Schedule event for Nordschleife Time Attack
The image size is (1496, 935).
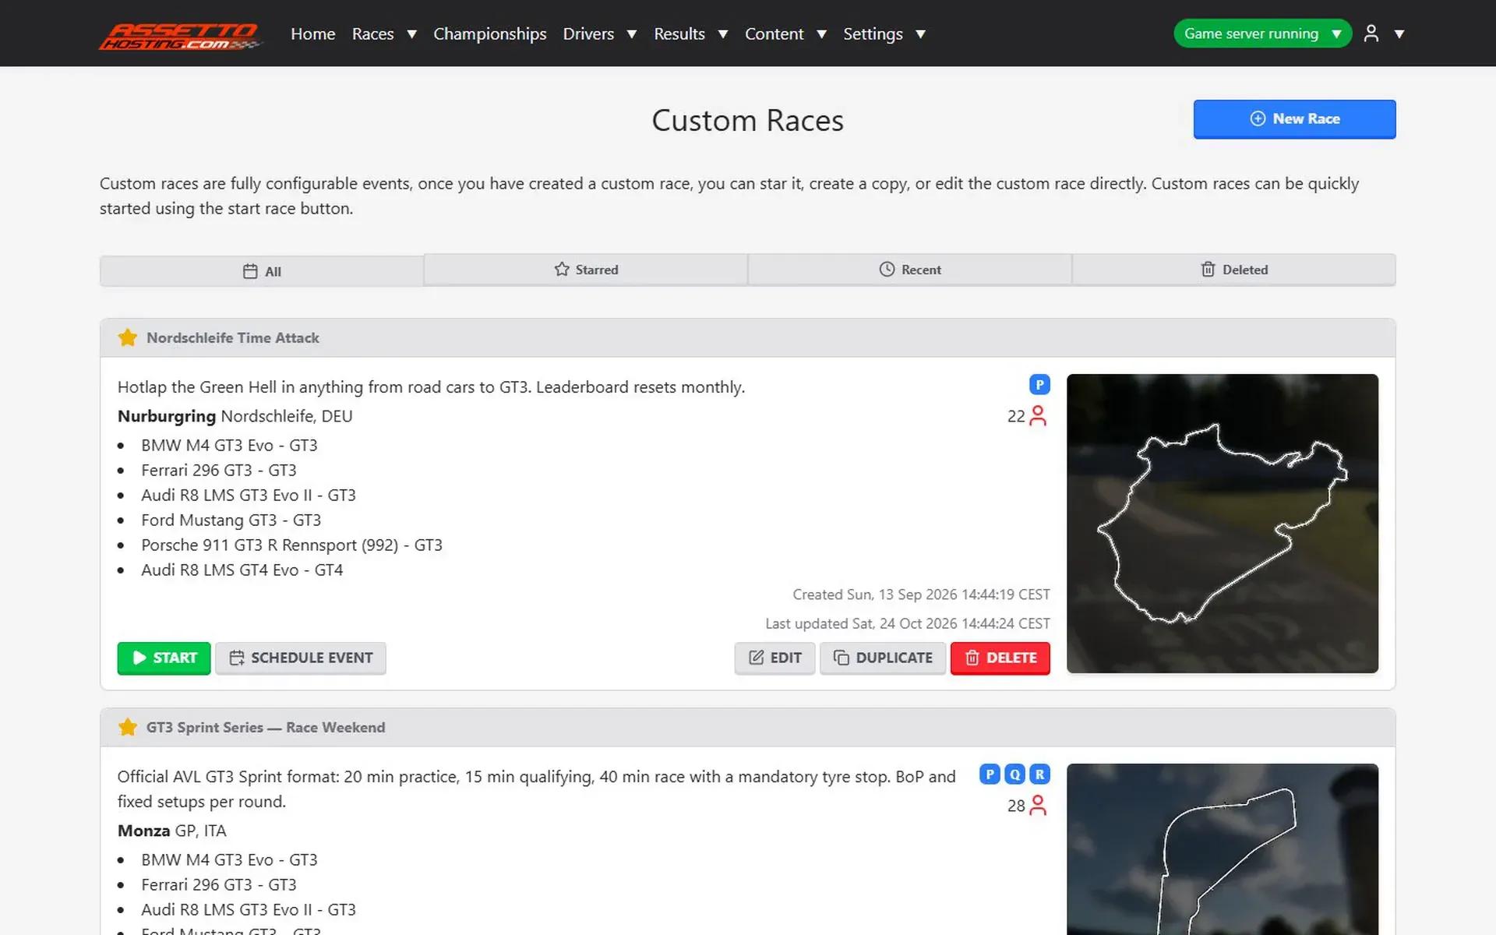coord(301,658)
